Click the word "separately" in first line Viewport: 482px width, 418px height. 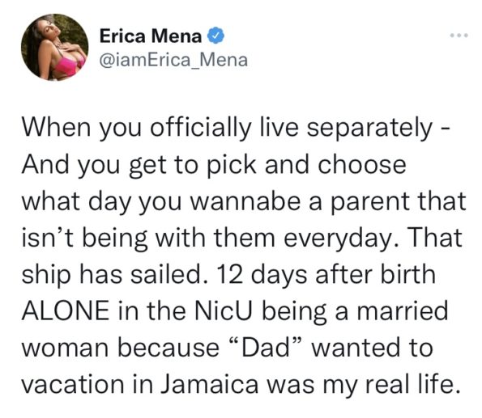369,129
